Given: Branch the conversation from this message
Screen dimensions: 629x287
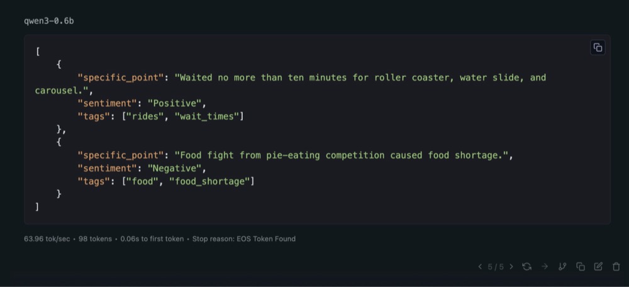Looking at the screenshot, I should point(562,267).
